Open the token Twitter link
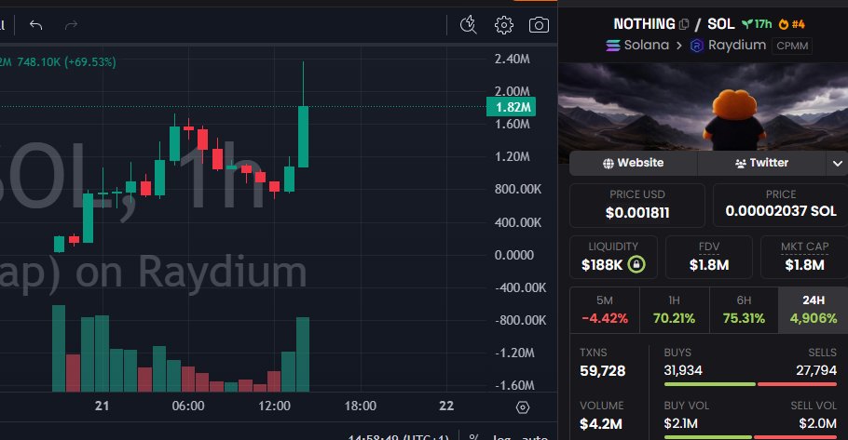The image size is (848, 440). point(761,163)
